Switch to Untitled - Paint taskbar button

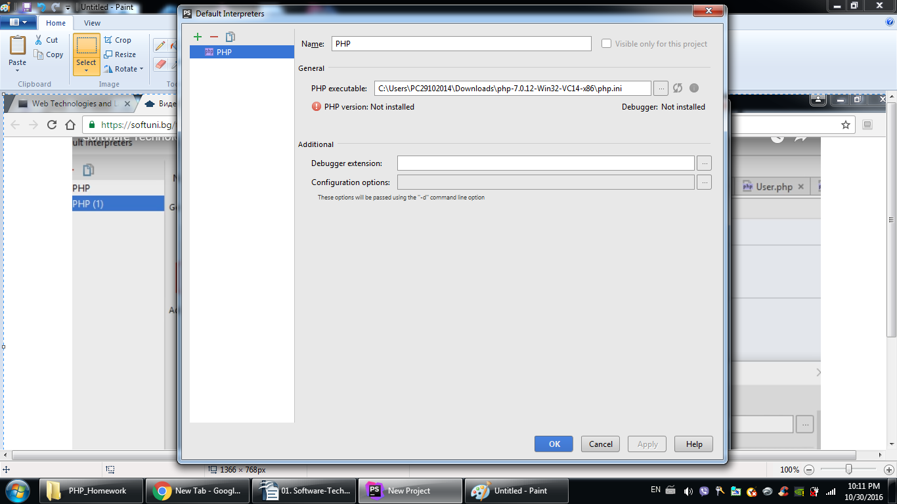pyautogui.click(x=516, y=490)
